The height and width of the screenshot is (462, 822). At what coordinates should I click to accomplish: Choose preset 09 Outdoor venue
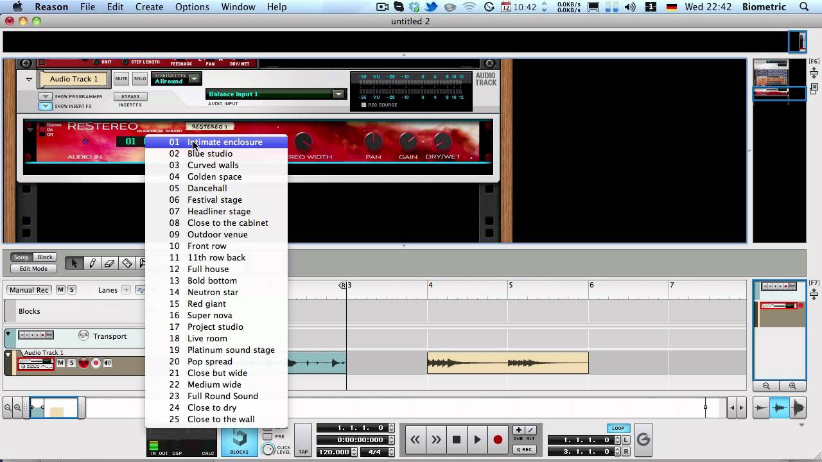point(216,234)
